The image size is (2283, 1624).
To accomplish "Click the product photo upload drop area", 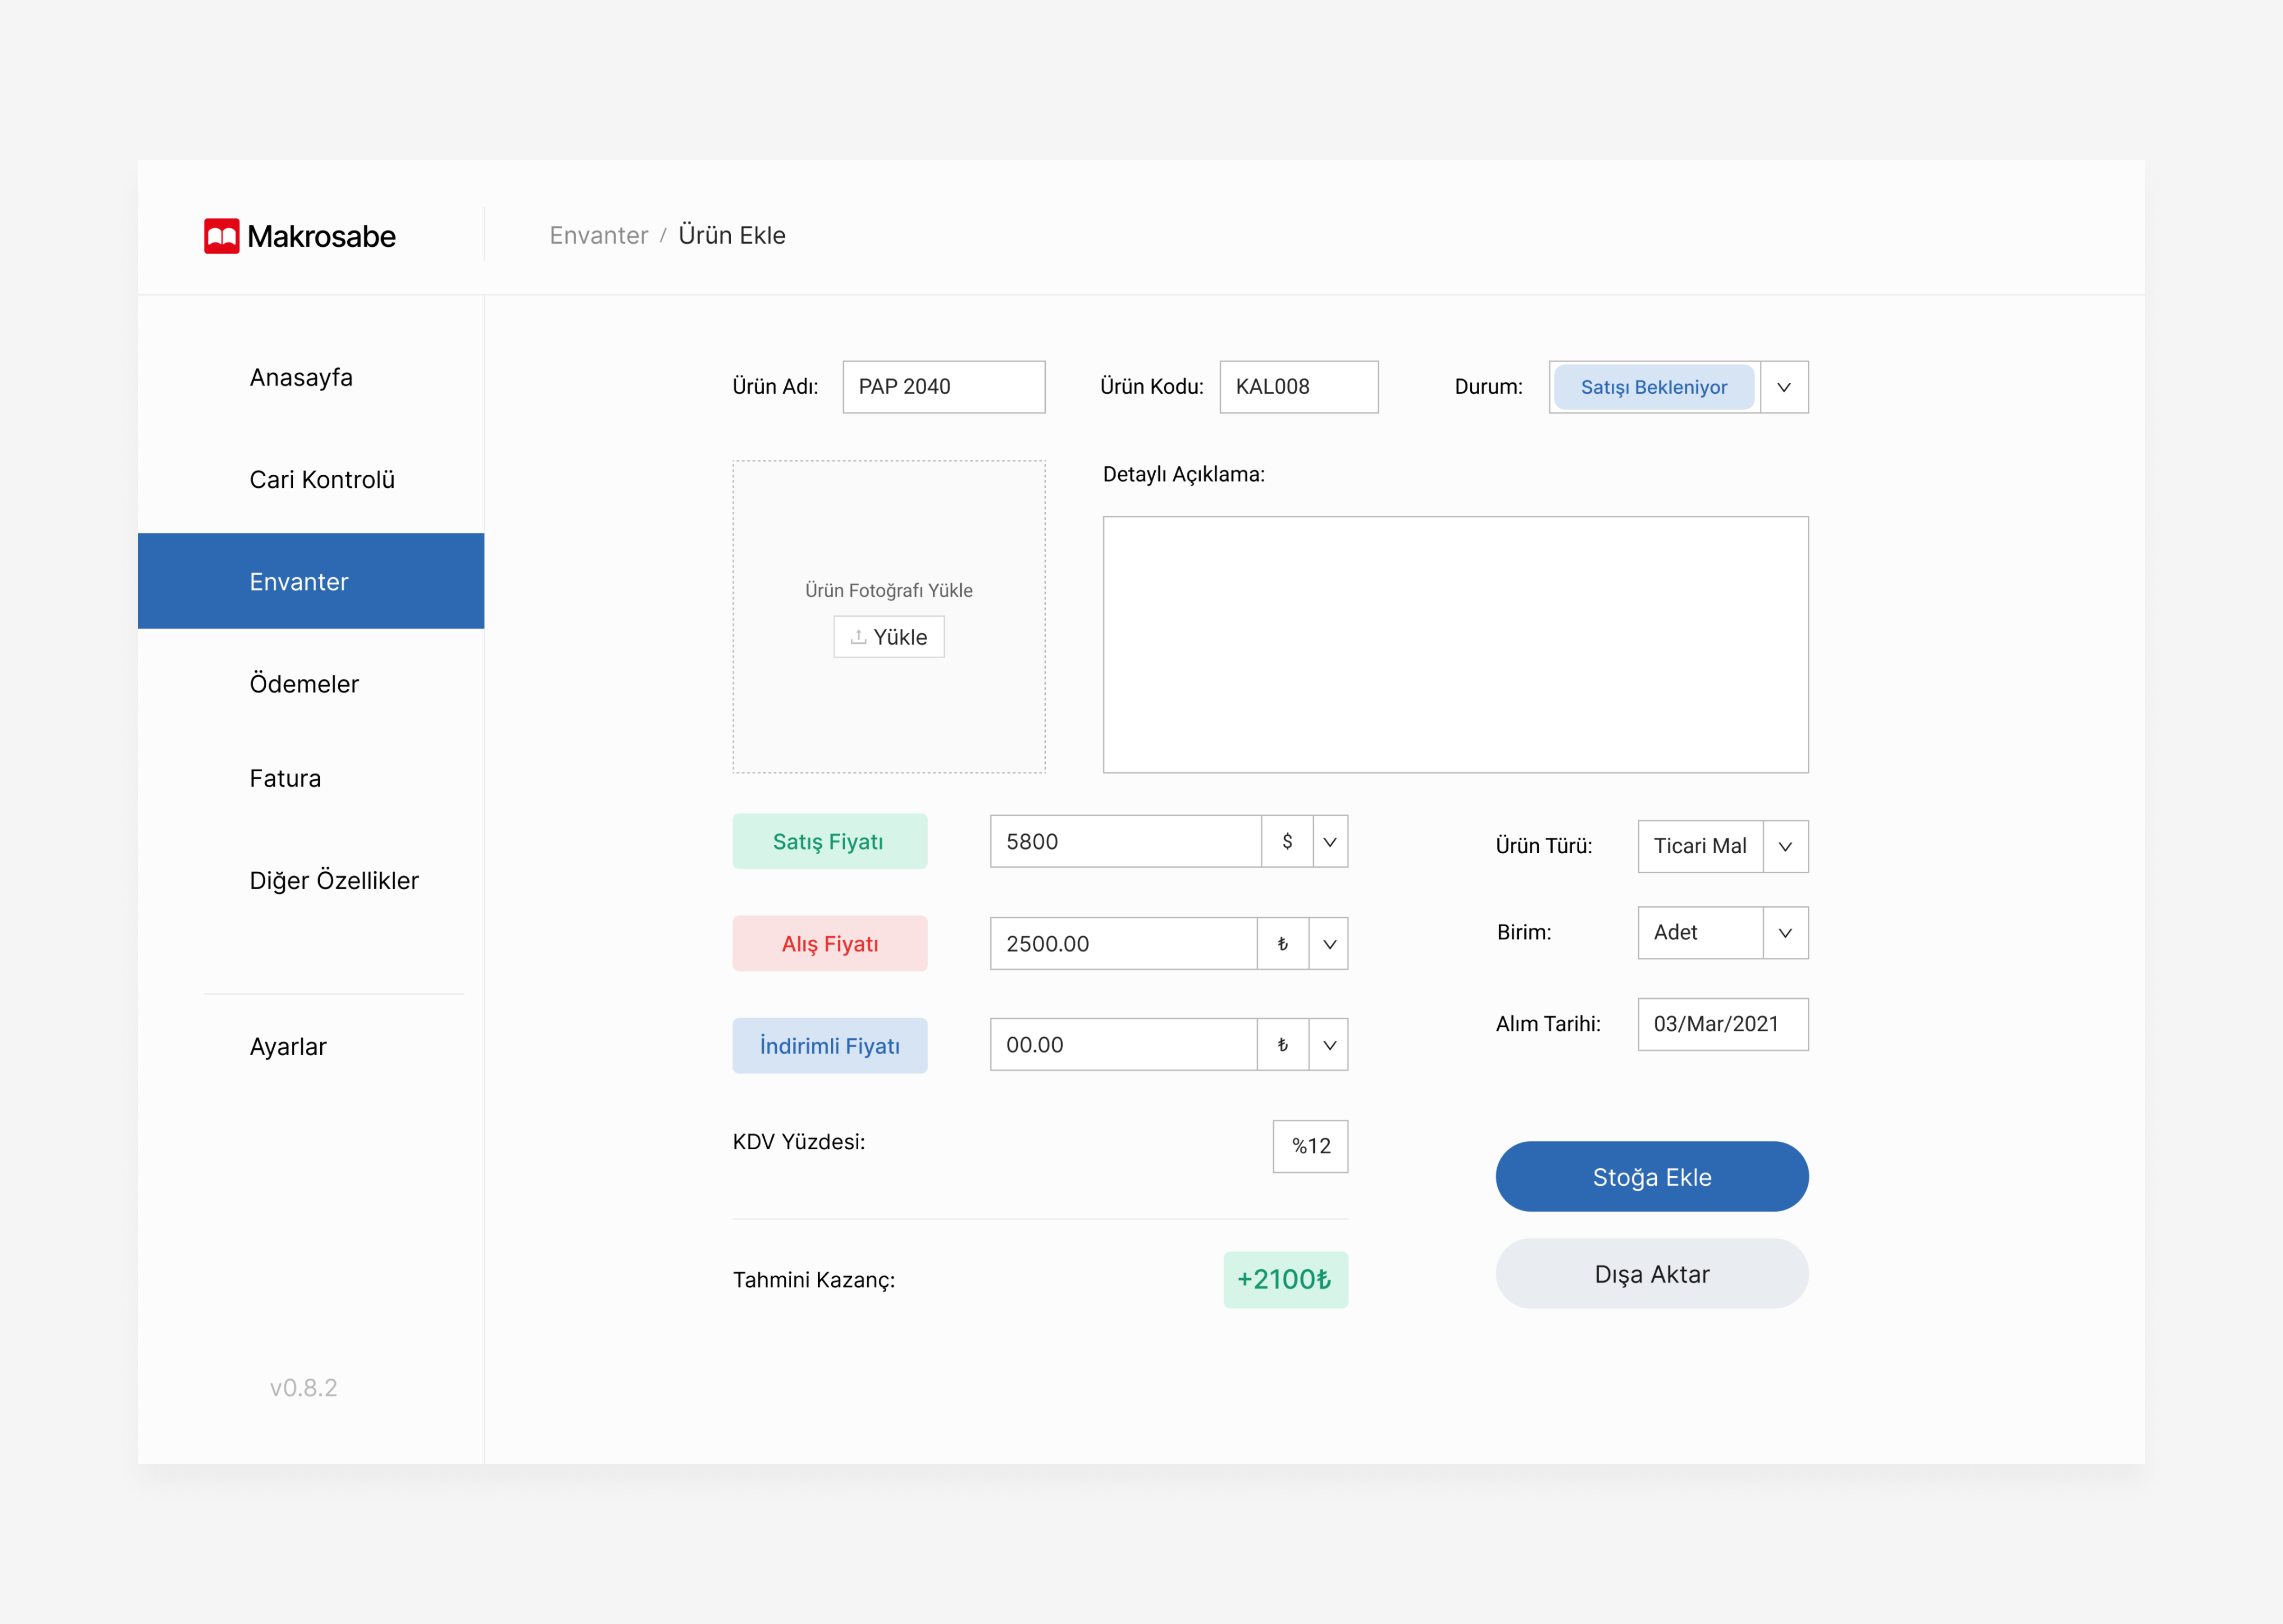I will (x=888, y=617).
